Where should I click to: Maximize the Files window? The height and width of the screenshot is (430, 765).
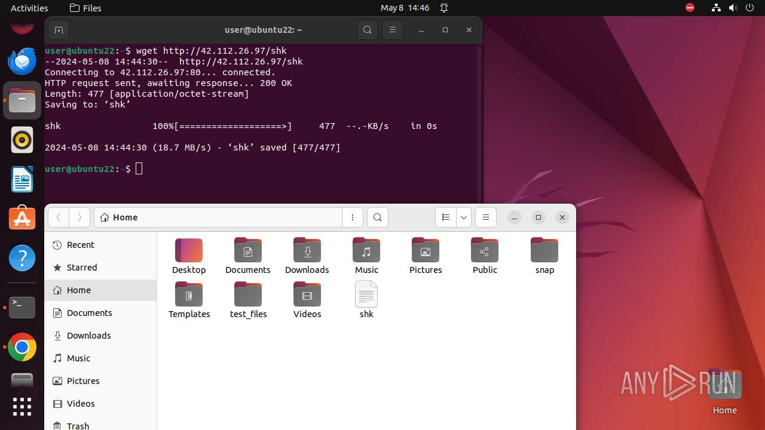pos(538,217)
